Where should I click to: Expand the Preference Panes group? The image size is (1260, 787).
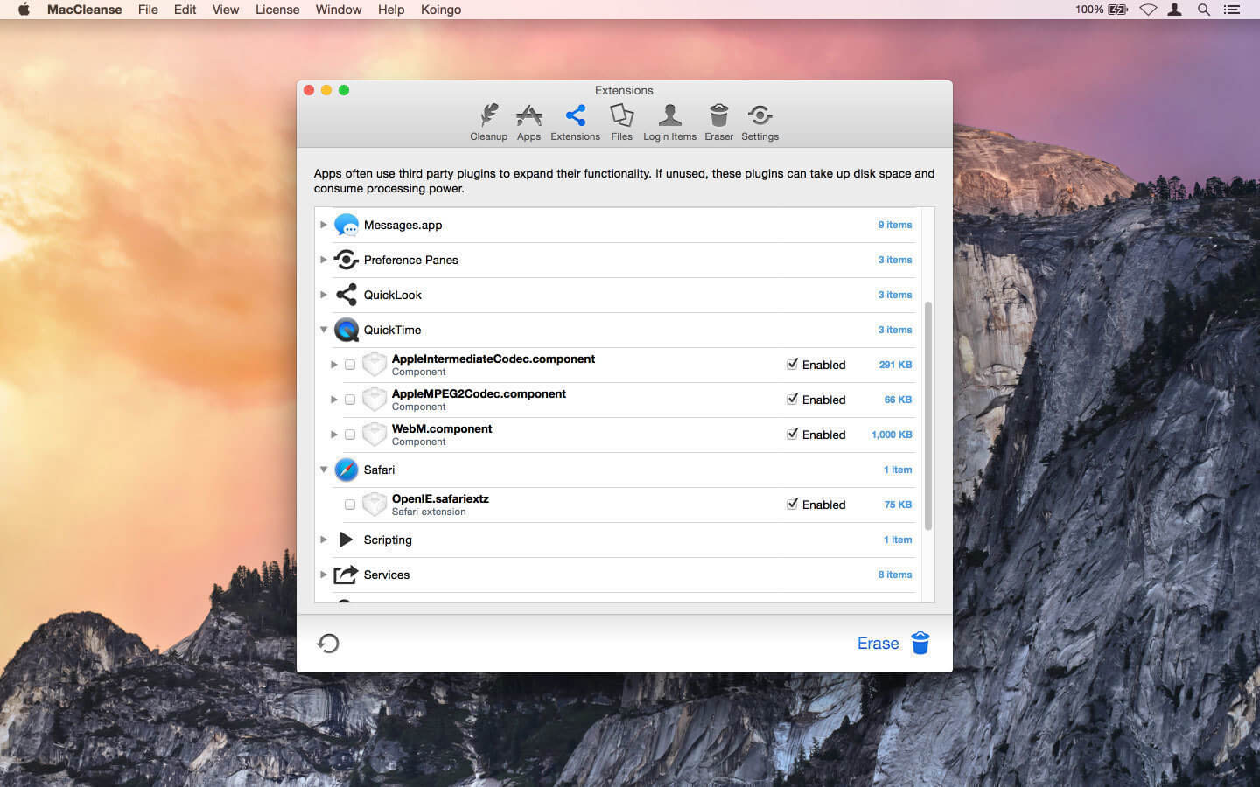(x=324, y=260)
